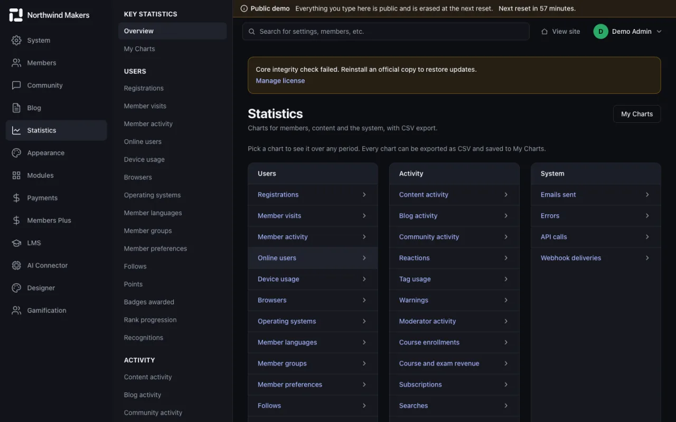Screen dimensions: 676x422
Task: Click the AI Connector chip icon
Action: click(16, 265)
